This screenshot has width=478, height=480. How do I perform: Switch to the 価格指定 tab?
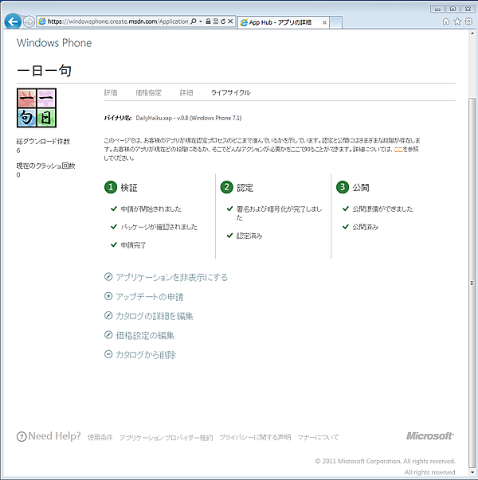148,92
